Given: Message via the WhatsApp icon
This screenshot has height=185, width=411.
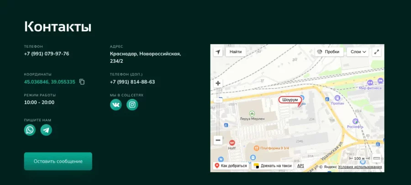Looking at the screenshot, I should point(30,130).
